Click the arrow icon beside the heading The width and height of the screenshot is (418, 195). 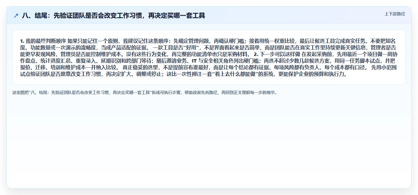(16, 15)
